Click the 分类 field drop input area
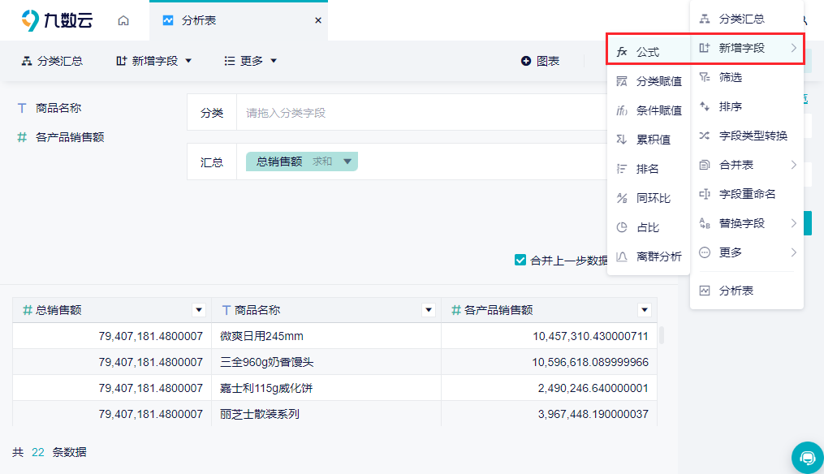Viewport: 824px width, 474px height. [x=422, y=113]
